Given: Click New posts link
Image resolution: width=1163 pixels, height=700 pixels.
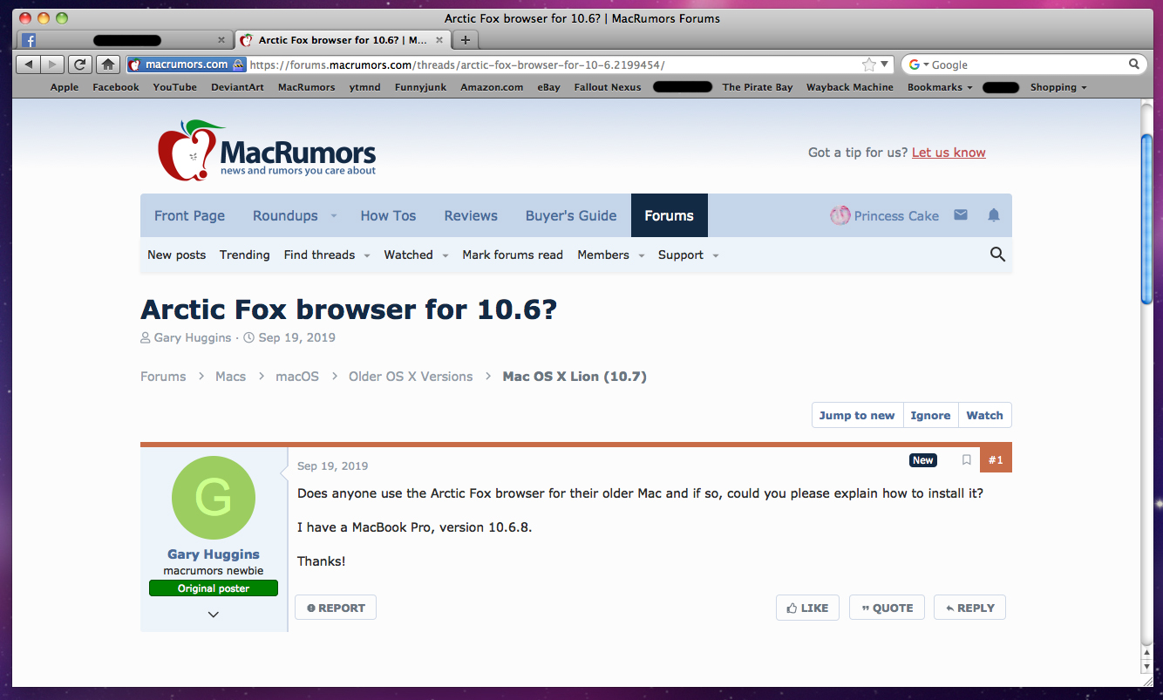Looking at the screenshot, I should tap(177, 255).
